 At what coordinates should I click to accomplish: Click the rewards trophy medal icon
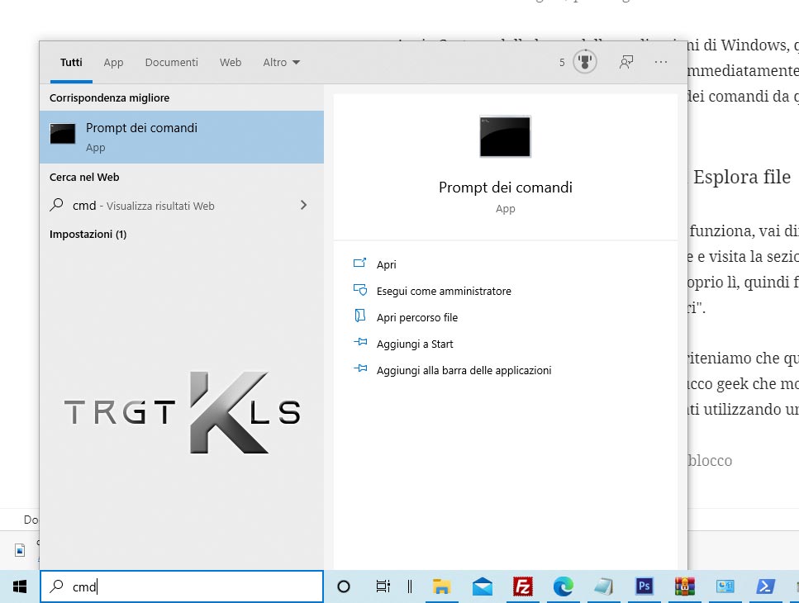585,63
